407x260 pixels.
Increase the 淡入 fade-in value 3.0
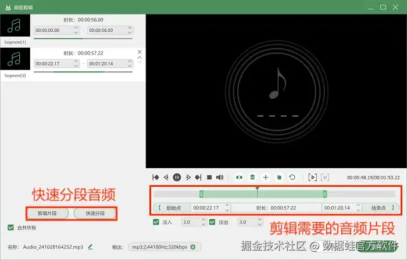point(203,220)
